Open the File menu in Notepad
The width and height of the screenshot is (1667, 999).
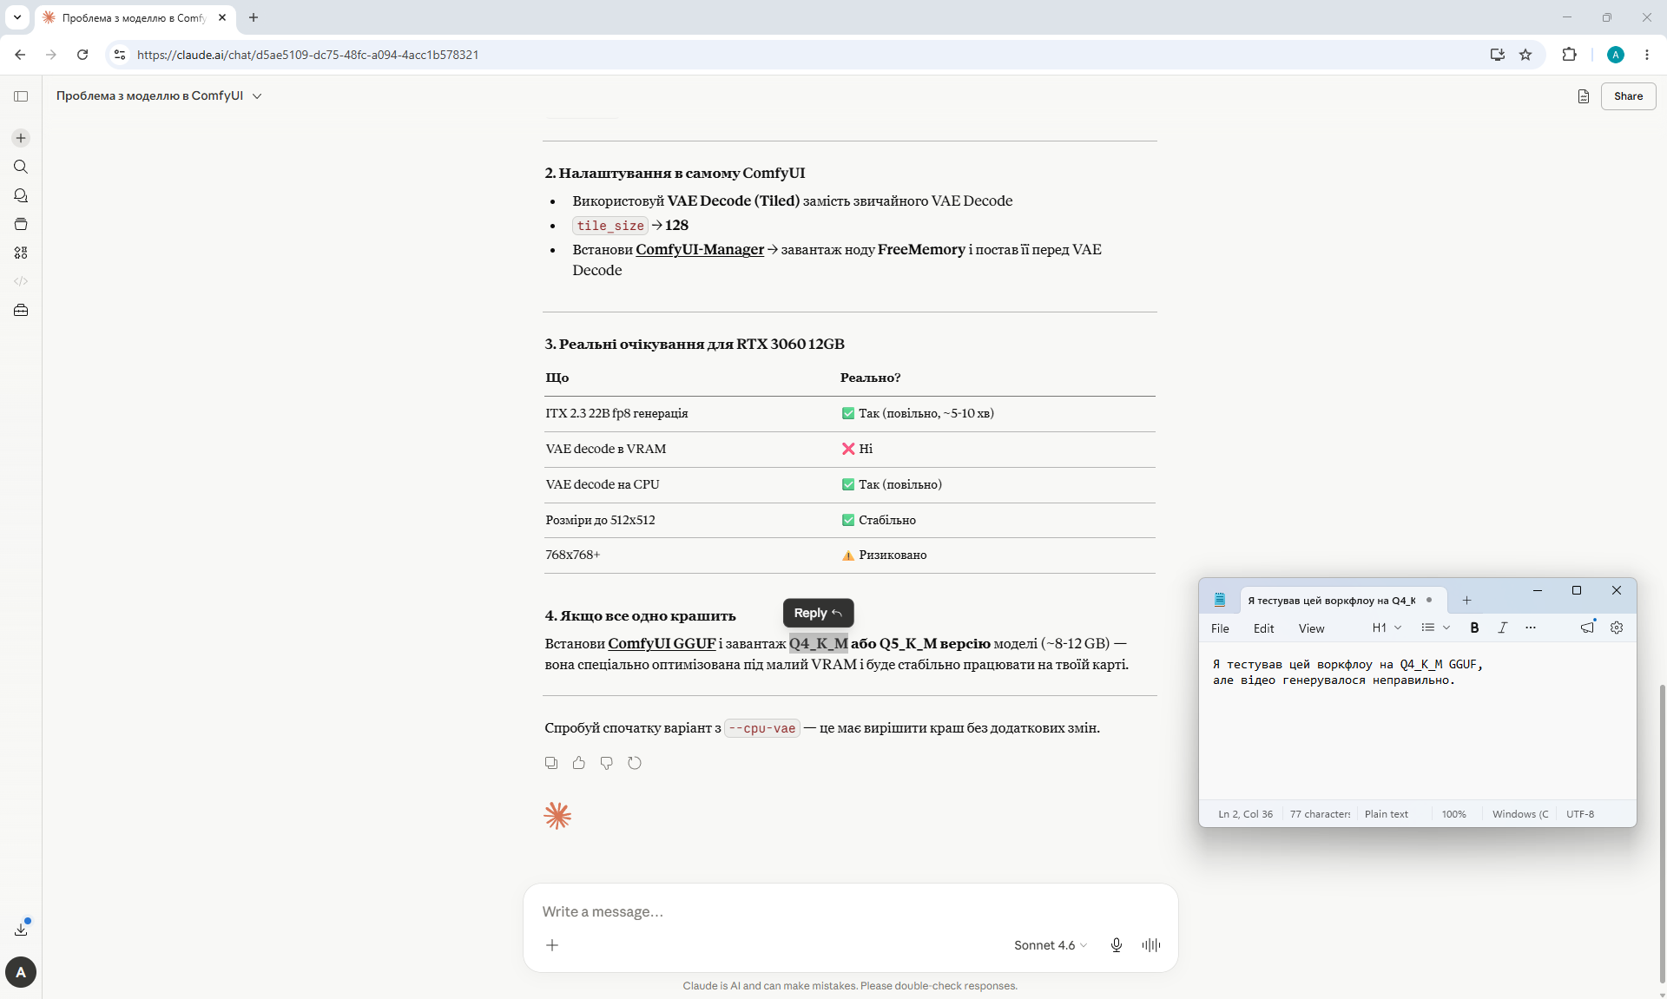pyautogui.click(x=1220, y=628)
